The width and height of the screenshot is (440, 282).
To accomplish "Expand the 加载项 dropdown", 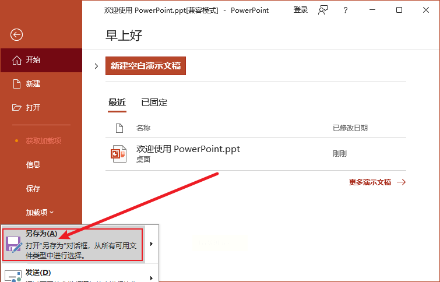I will 40,213.
